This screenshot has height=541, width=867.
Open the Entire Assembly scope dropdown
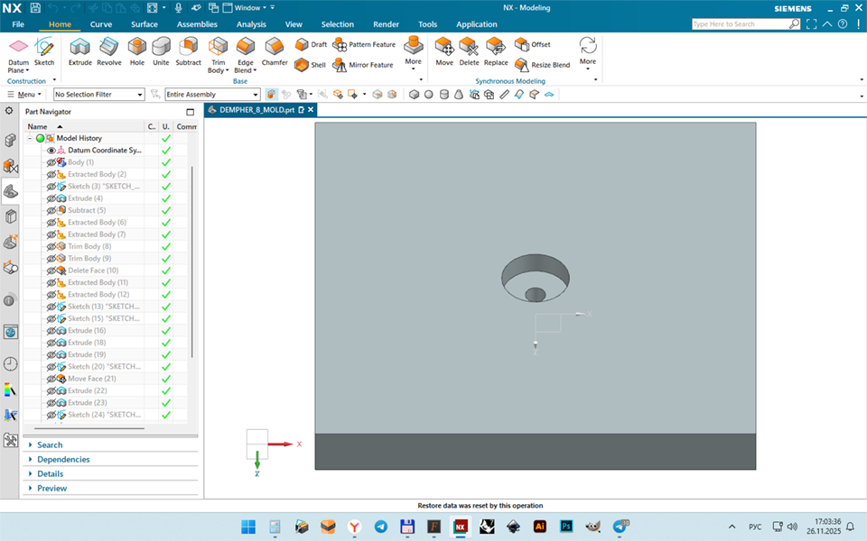[212, 95]
